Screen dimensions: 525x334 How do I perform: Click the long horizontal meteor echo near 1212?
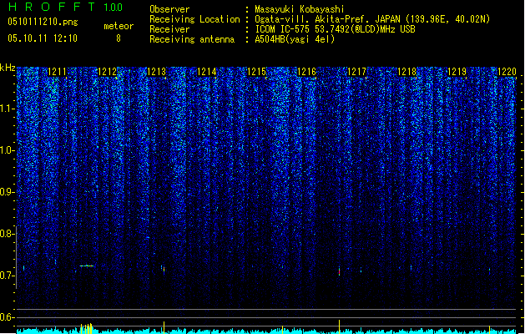click(87, 266)
